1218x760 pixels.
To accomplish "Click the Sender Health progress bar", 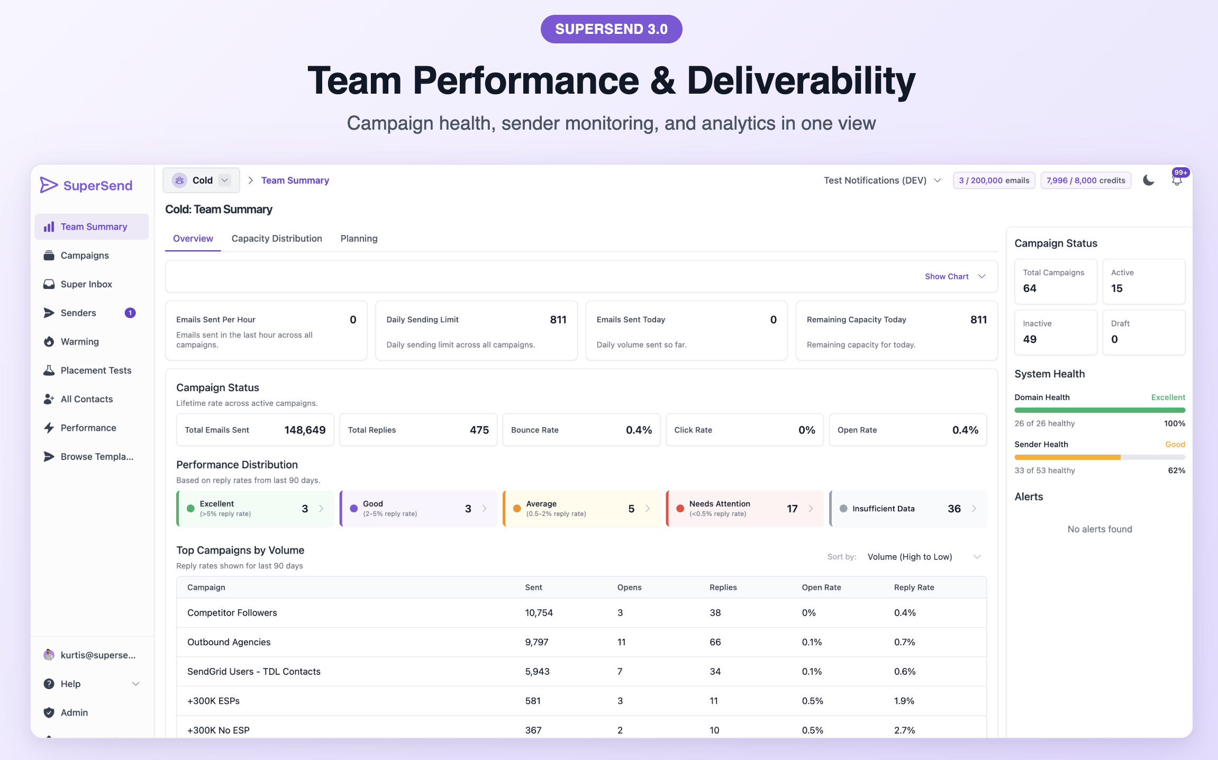I will pyautogui.click(x=1099, y=457).
